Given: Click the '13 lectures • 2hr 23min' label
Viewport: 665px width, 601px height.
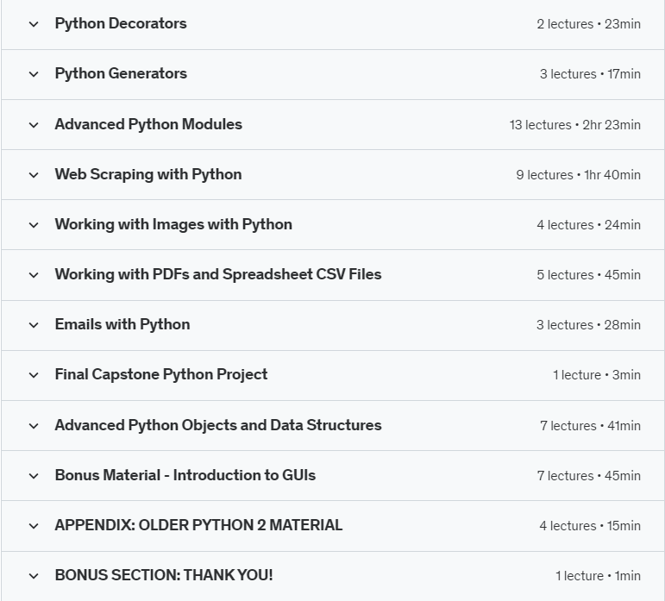Looking at the screenshot, I should (574, 125).
